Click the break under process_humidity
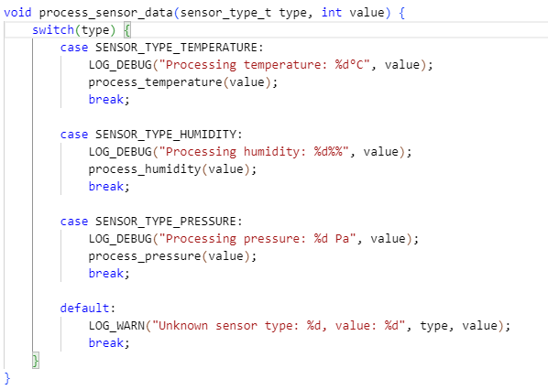 [106, 187]
